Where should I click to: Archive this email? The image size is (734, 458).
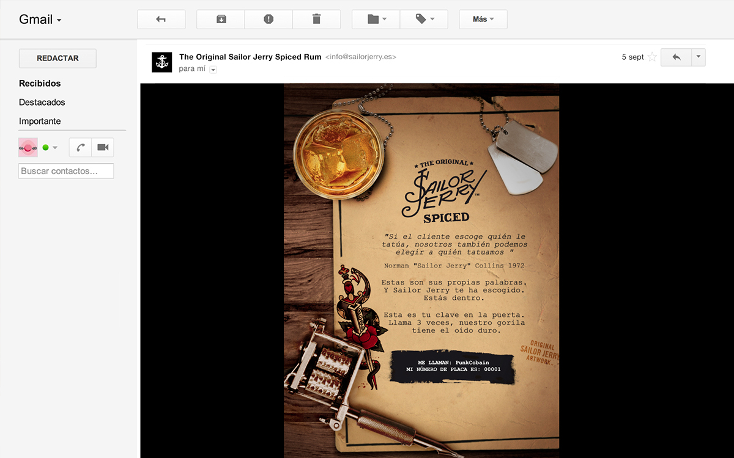point(221,19)
